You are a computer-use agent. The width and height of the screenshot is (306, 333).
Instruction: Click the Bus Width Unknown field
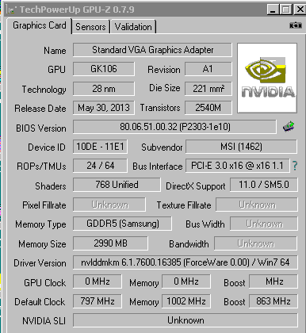(x=264, y=224)
